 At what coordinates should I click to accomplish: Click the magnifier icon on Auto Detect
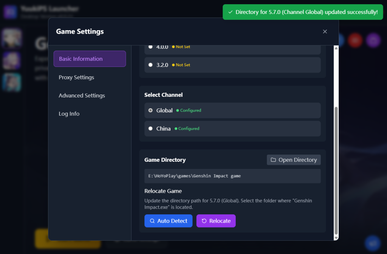[x=152, y=221]
